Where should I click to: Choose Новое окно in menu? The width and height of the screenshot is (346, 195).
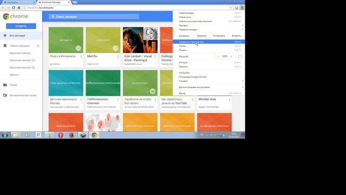click(x=209, y=17)
